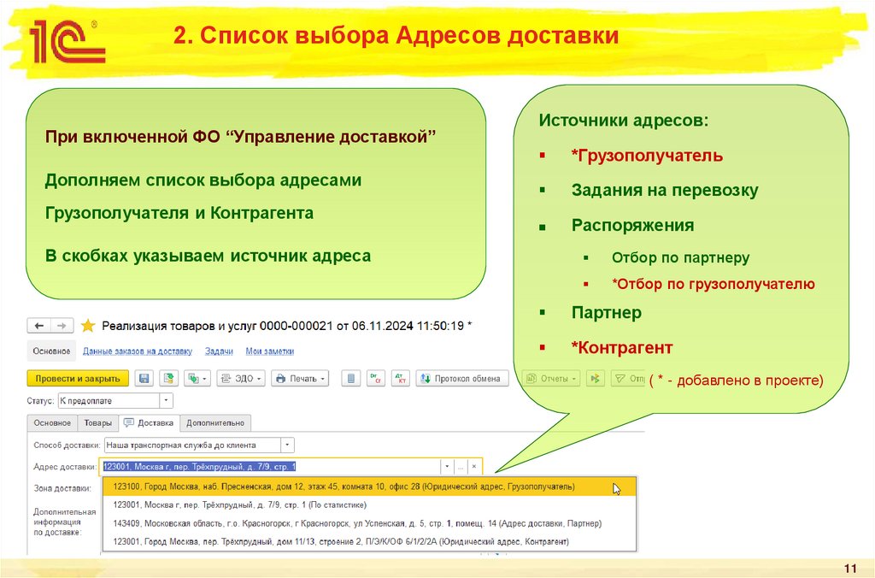Expand the Способ доставки dropdown
This screenshot has height=578, width=875.
(x=288, y=445)
